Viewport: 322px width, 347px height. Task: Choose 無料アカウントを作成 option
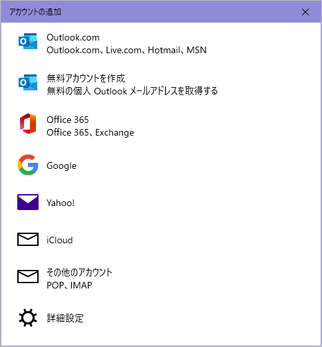tap(86, 78)
